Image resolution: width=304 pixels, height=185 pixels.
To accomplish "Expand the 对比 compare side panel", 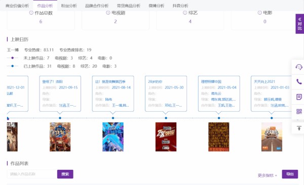I will point(299,24).
